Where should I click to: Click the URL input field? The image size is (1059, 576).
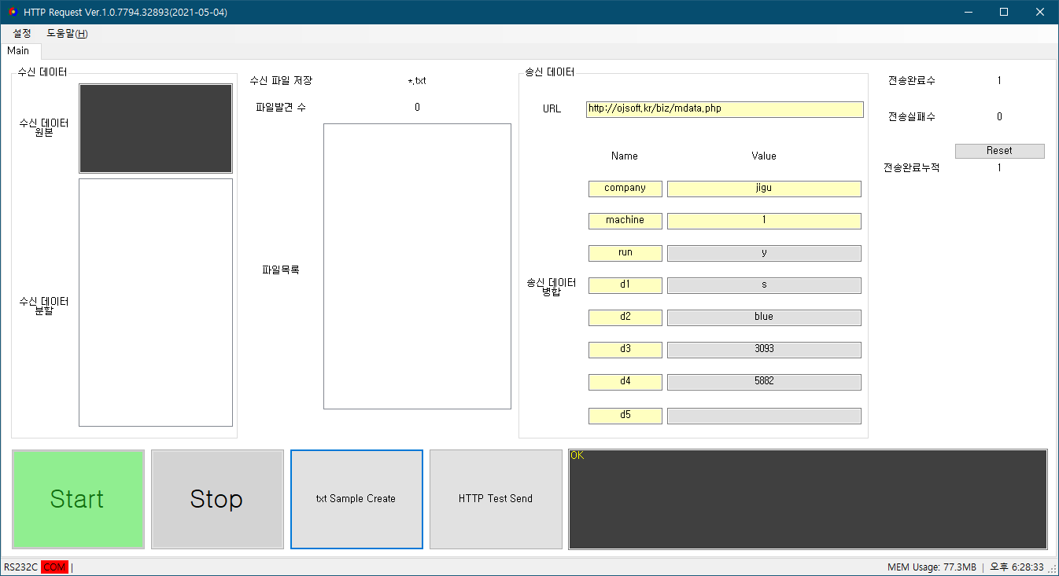pos(725,109)
